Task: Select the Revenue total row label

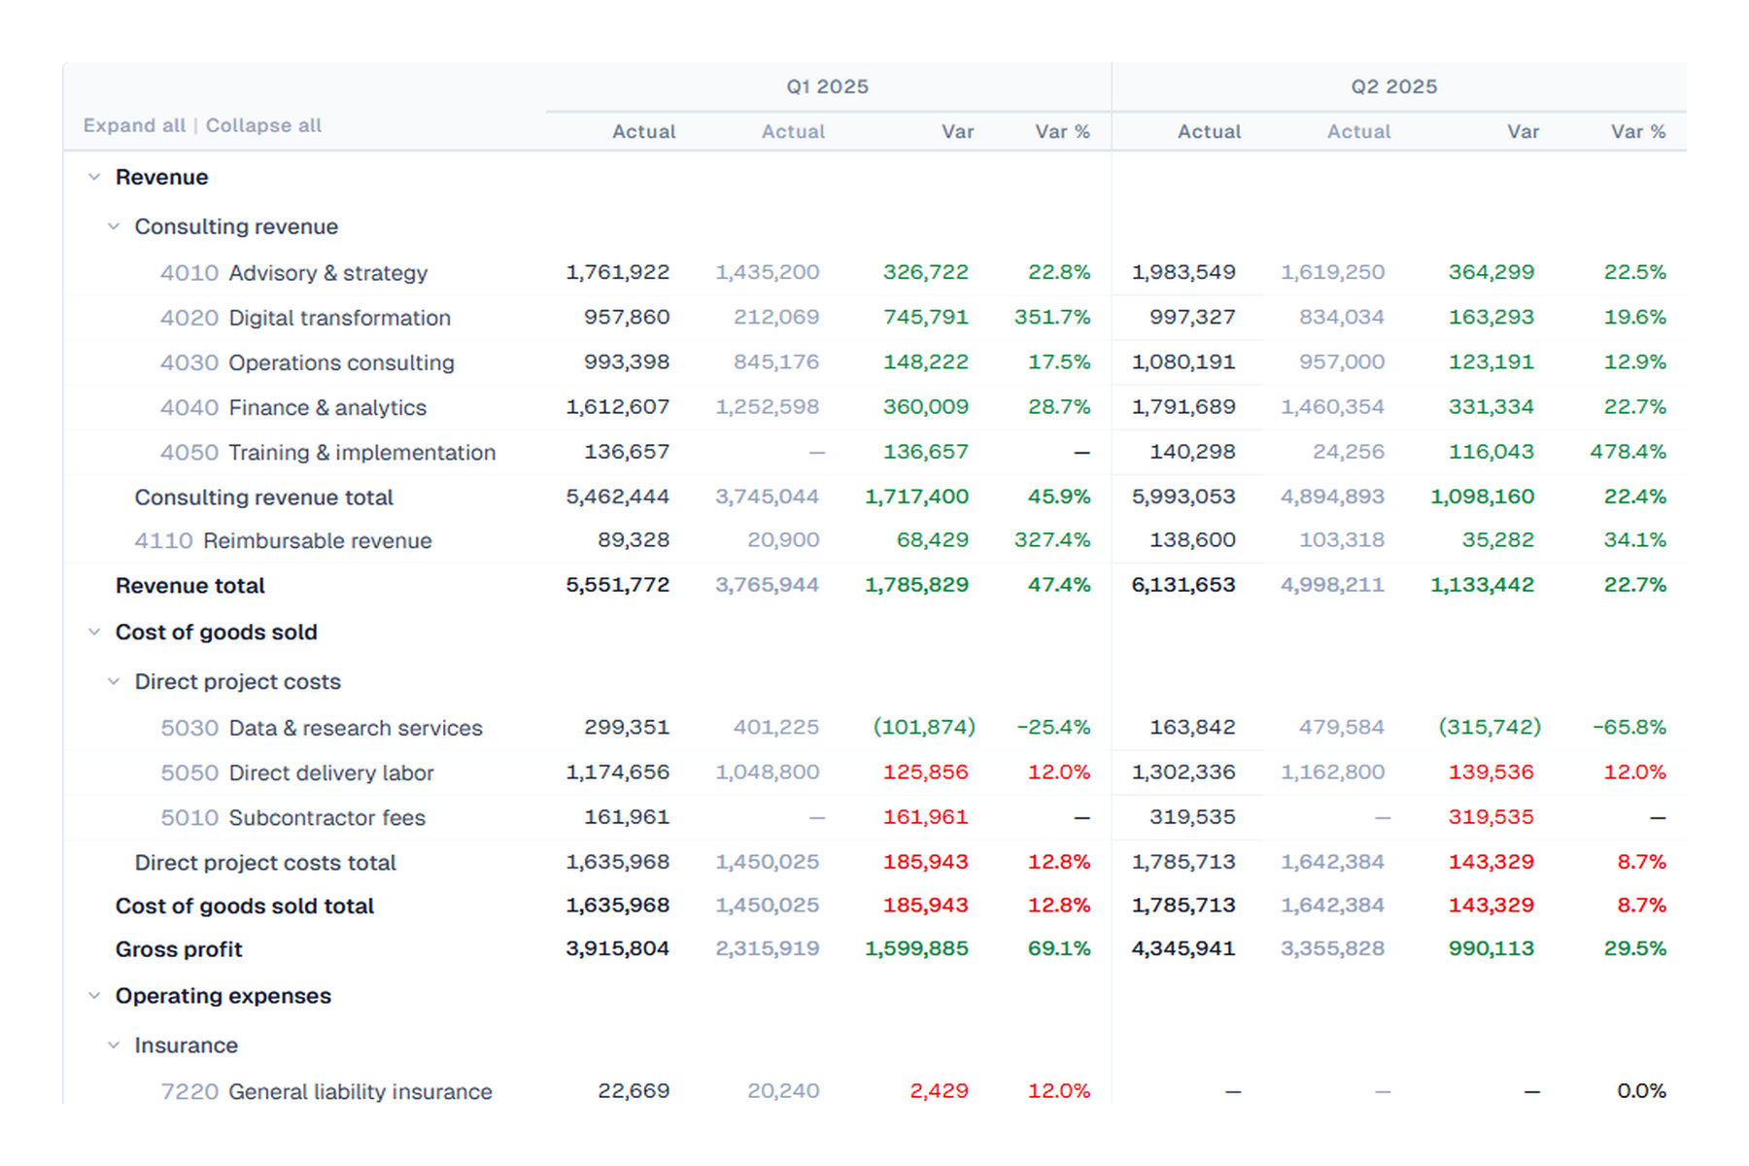Action: tap(189, 586)
